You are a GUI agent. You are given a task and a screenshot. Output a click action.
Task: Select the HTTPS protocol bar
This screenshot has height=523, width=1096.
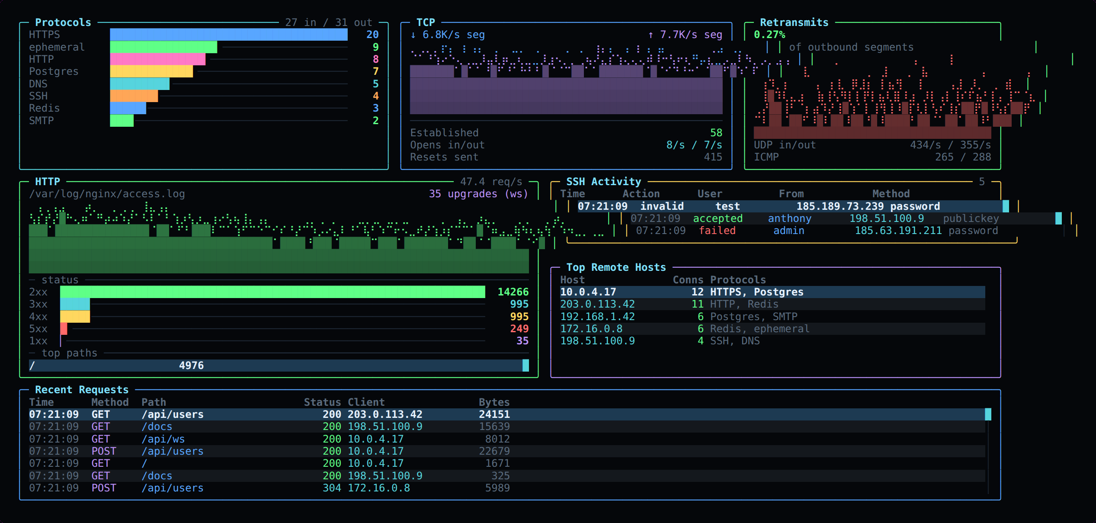(229, 35)
